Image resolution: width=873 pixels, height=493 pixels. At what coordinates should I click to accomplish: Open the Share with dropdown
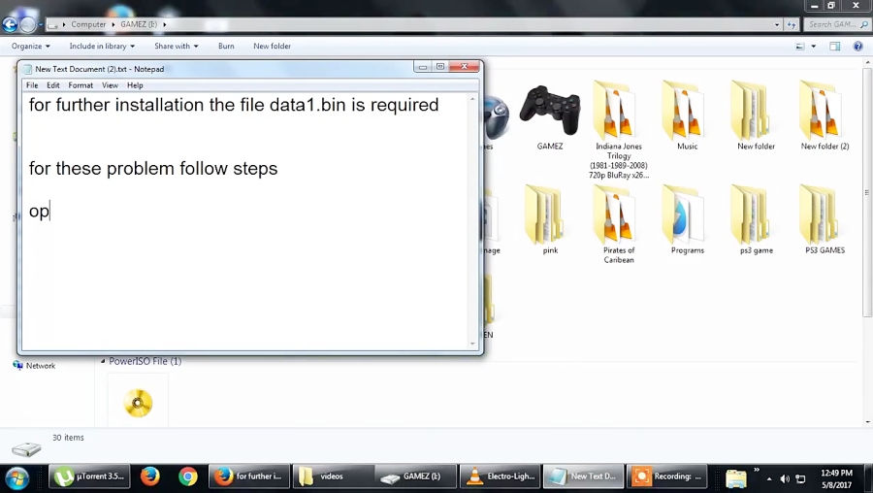[177, 47]
